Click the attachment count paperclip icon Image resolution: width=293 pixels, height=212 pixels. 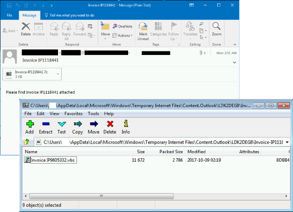pyautogui.click(x=201, y=53)
